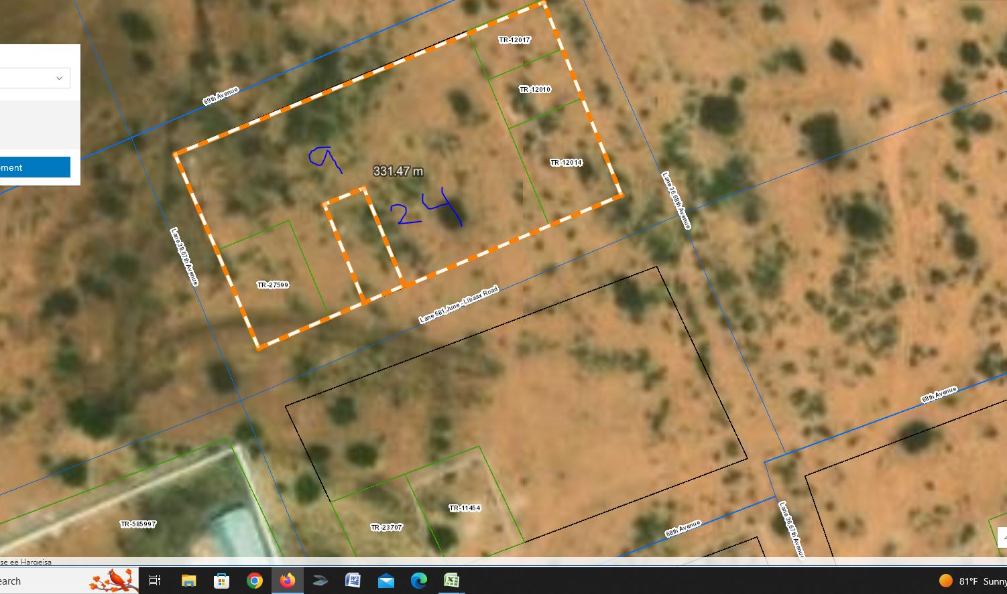Launch Microsoft Store from the taskbar
Screen dimensions: 1007x594
pyautogui.click(x=221, y=581)
